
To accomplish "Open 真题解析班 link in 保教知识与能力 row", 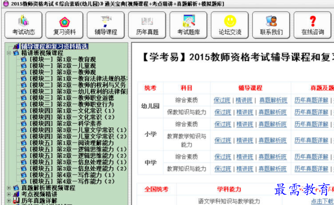I will click(273, 112).
